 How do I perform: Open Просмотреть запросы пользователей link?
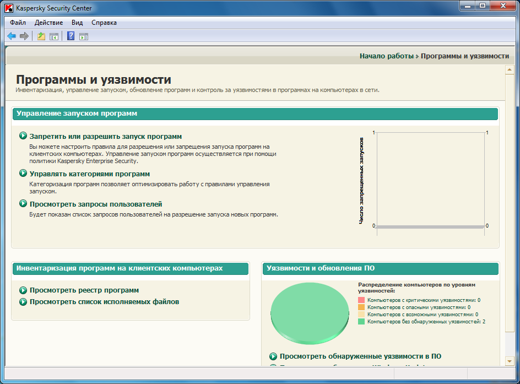point(95,204)
